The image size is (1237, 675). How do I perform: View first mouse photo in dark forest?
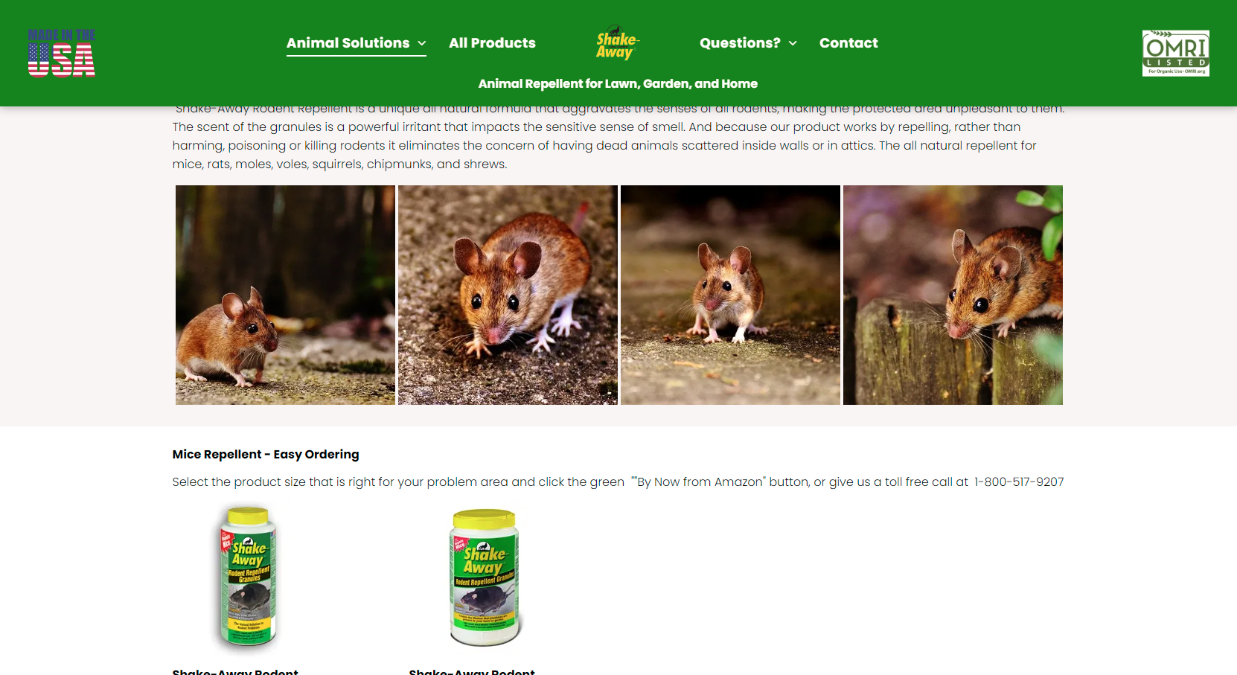tap(285, 295)
